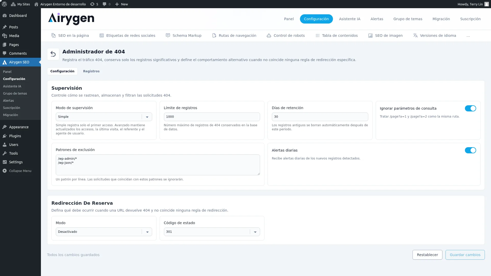This screenshot has width=491, height=276.
Task: Click the Restablecer button
Action: pyautogui.click(x=427, y=255)
